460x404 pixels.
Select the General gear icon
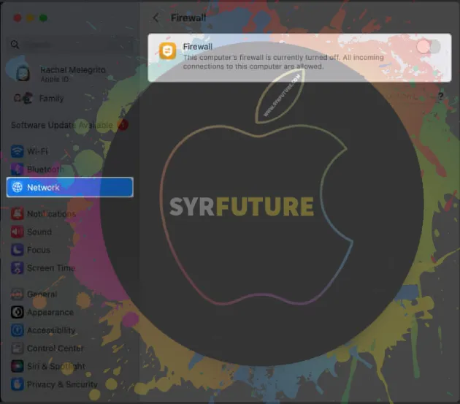[x=18, y=294]
